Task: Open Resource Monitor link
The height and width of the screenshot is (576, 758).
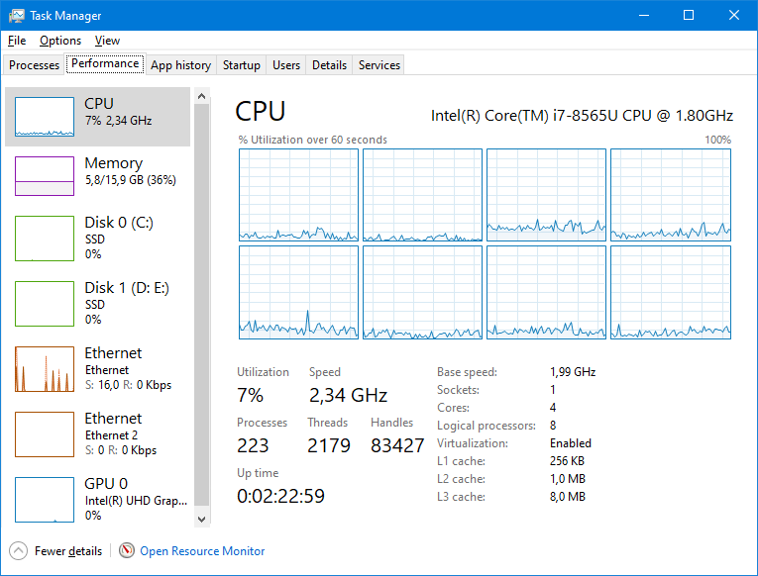Action: [202, 551]
